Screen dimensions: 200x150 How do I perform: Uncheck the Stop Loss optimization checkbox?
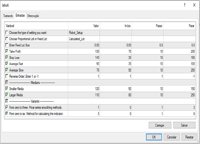click(7, 57)
